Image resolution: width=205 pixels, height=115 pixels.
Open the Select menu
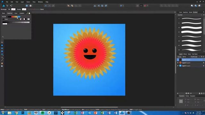28,2
